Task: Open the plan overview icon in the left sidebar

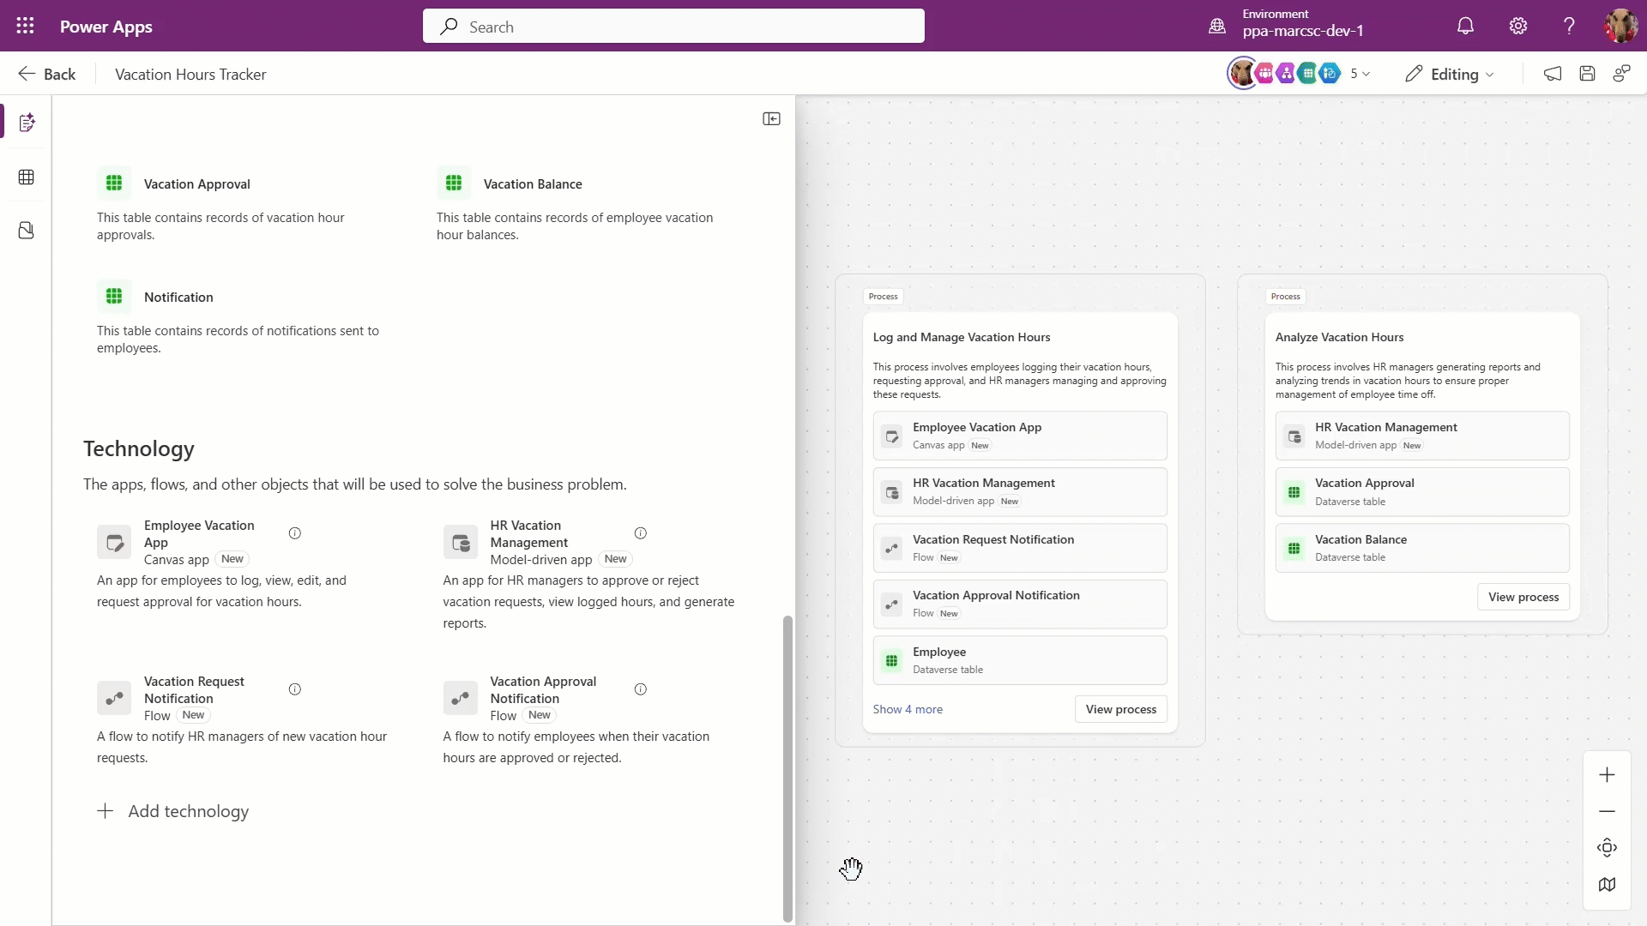Action: point(26,122)
